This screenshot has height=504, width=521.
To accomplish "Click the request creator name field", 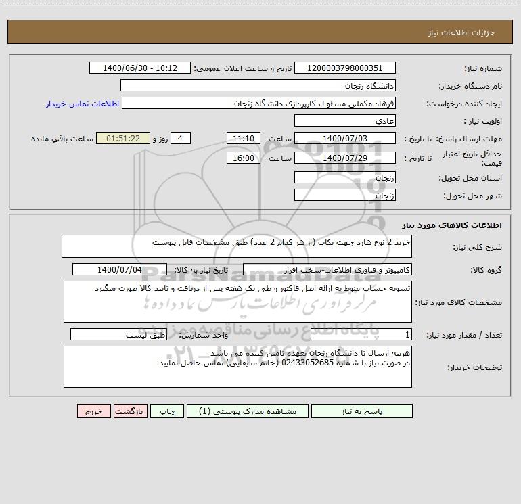I will 259,103.
